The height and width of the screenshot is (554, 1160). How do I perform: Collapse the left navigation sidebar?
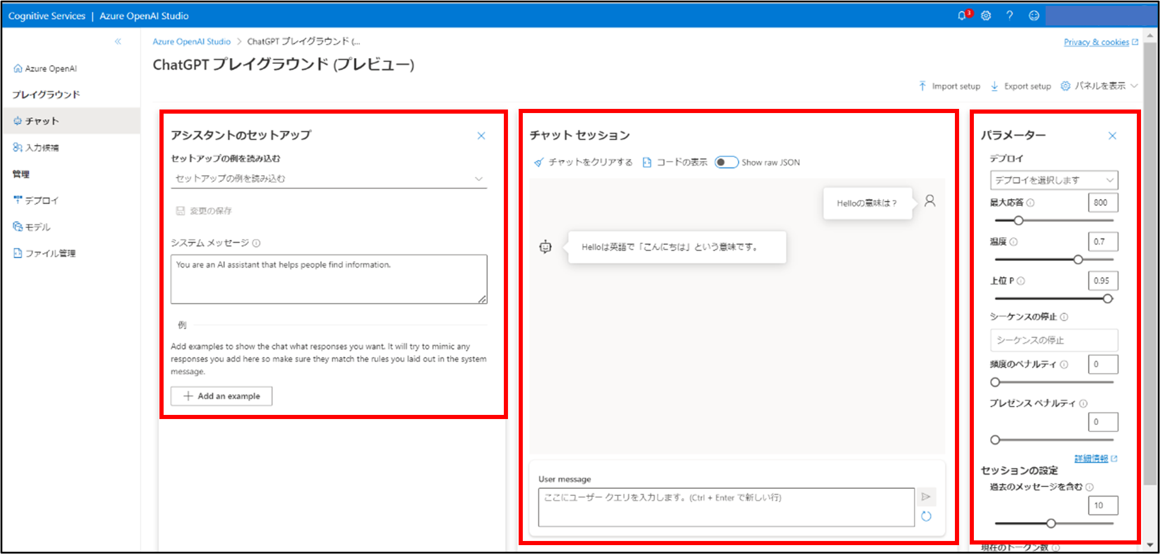118,41
